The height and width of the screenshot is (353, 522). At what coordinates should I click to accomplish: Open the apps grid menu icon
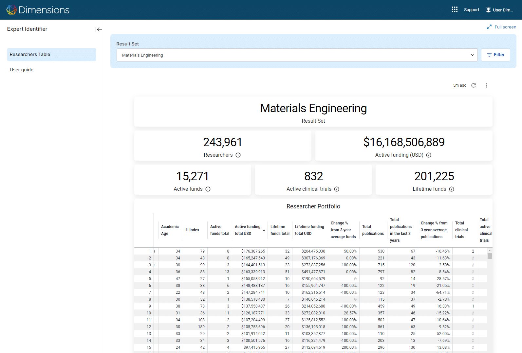pyautogui.click(x=455, y=9)
